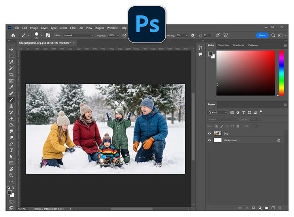Click the blue Share button
The width and height of the screenshot is (294, 217).
(262, 35)
